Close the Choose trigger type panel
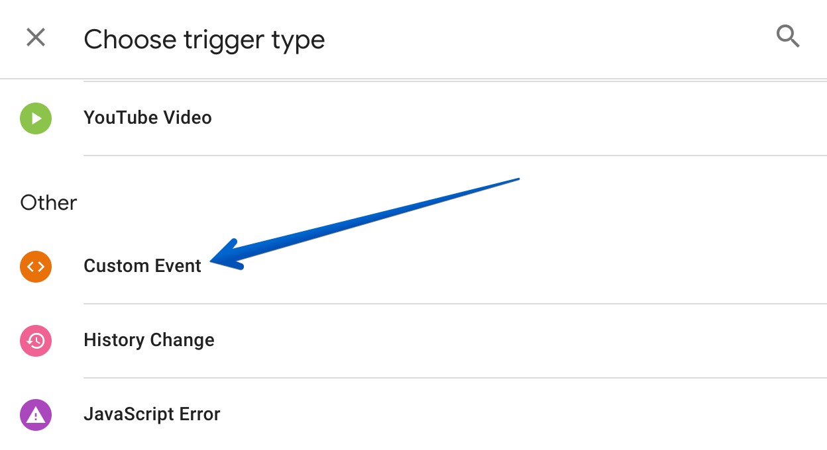 click(x=36, y=38)
